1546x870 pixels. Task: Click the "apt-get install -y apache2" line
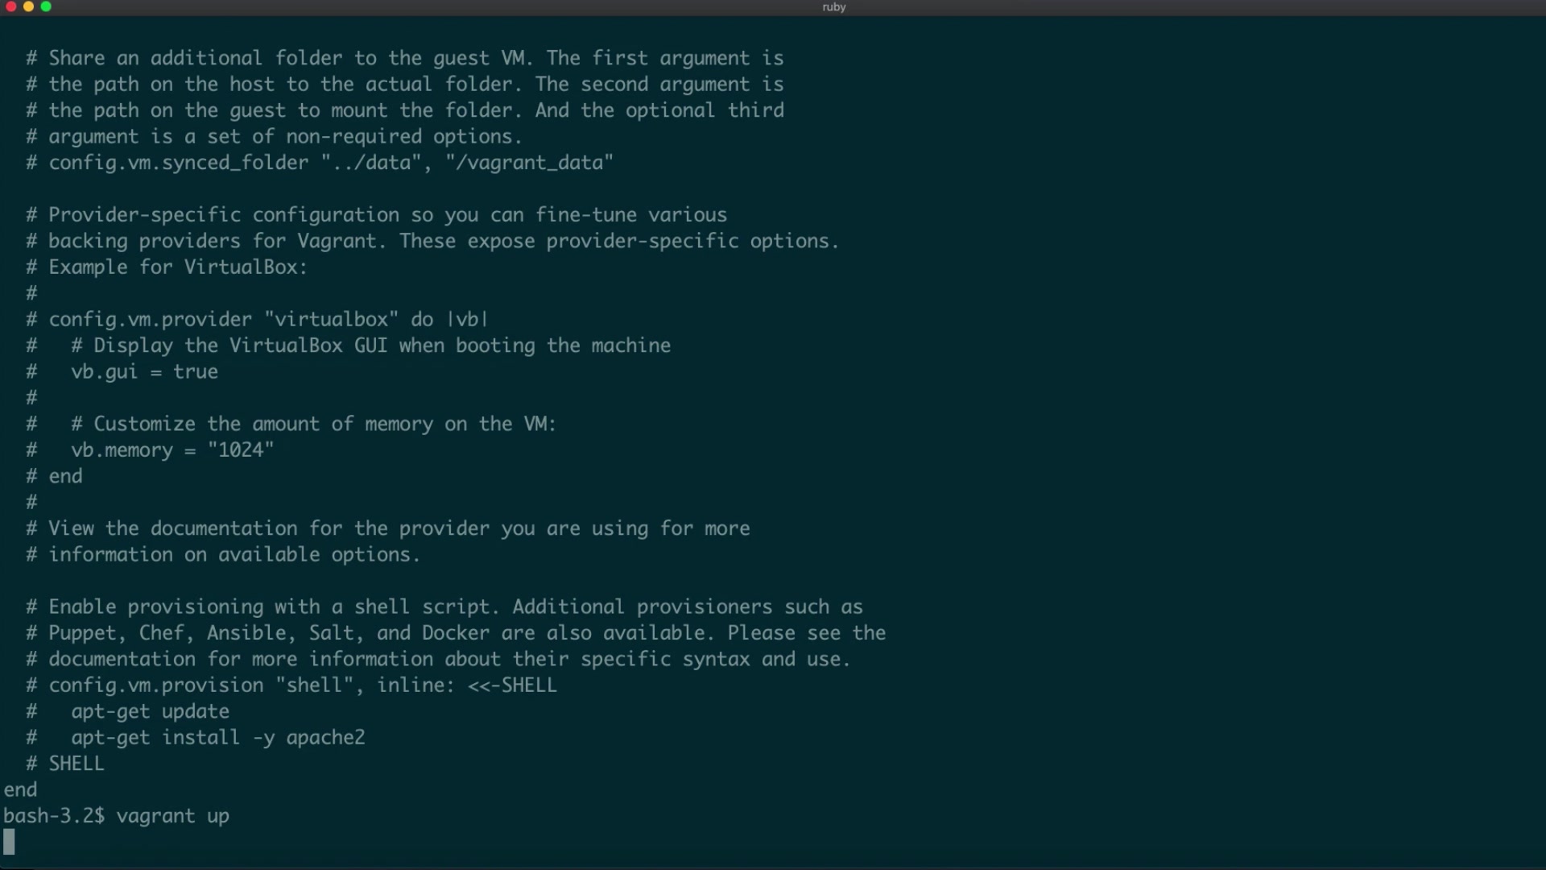[x=217, y=737]
